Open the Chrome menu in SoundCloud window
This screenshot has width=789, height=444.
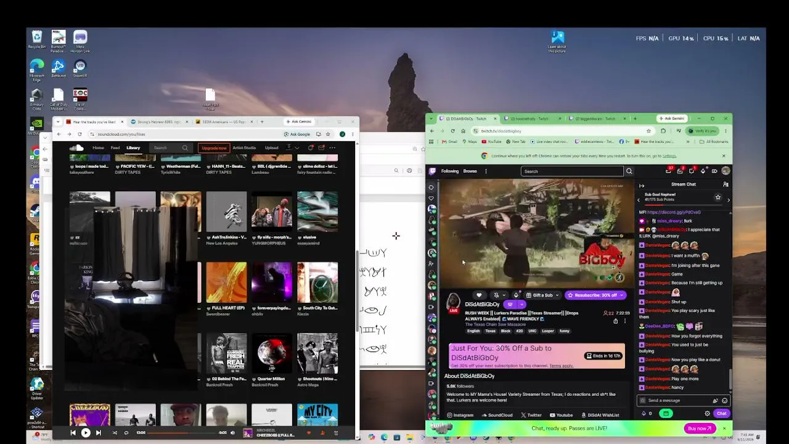(353, 134)
